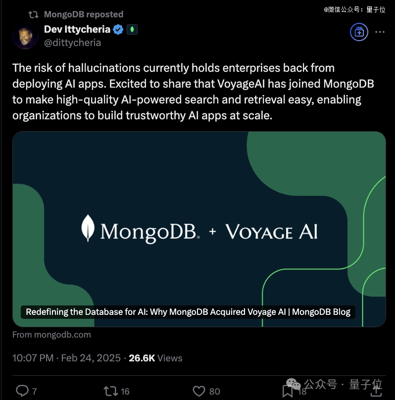
Task: Open the repost menu showing 16 reposts
Action: (x=111, y=391)
